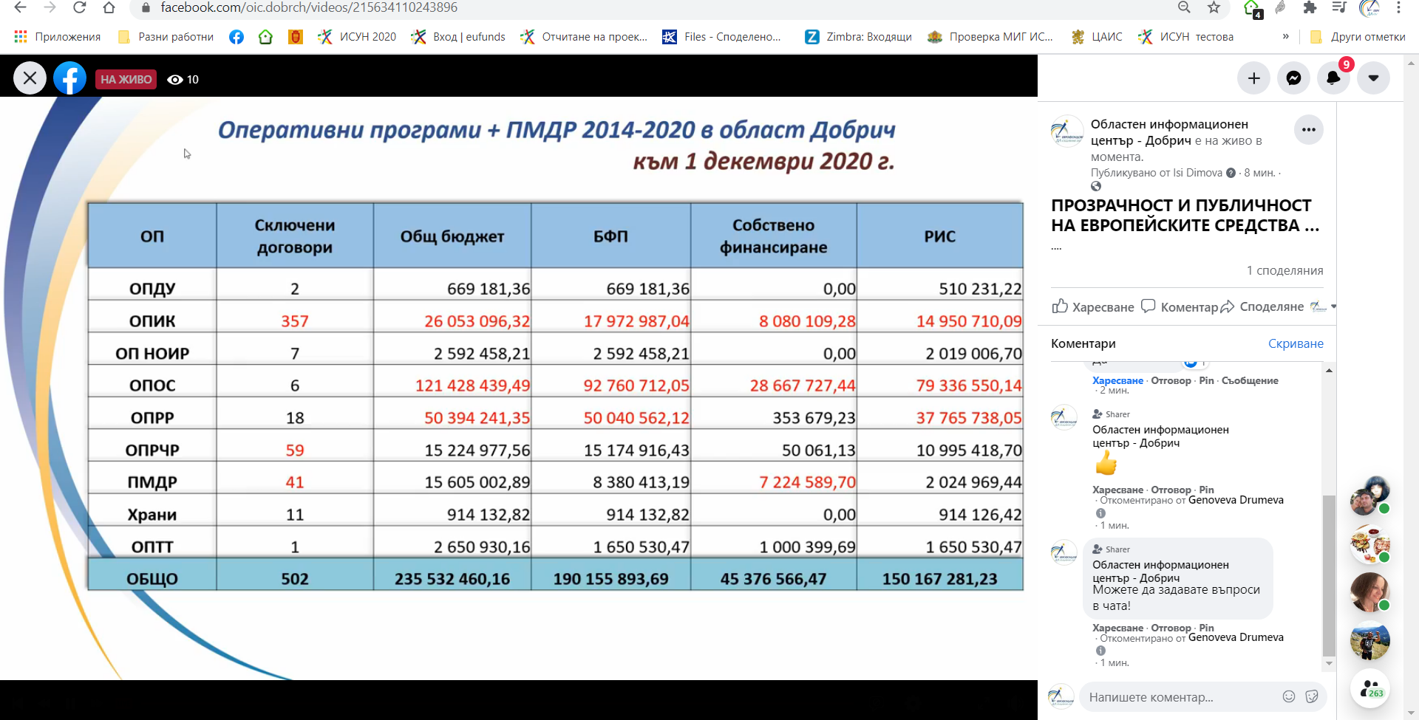1419x720 pixels.
Task: Expand hidden bookmarks chevron
Action: (1286, 36)
